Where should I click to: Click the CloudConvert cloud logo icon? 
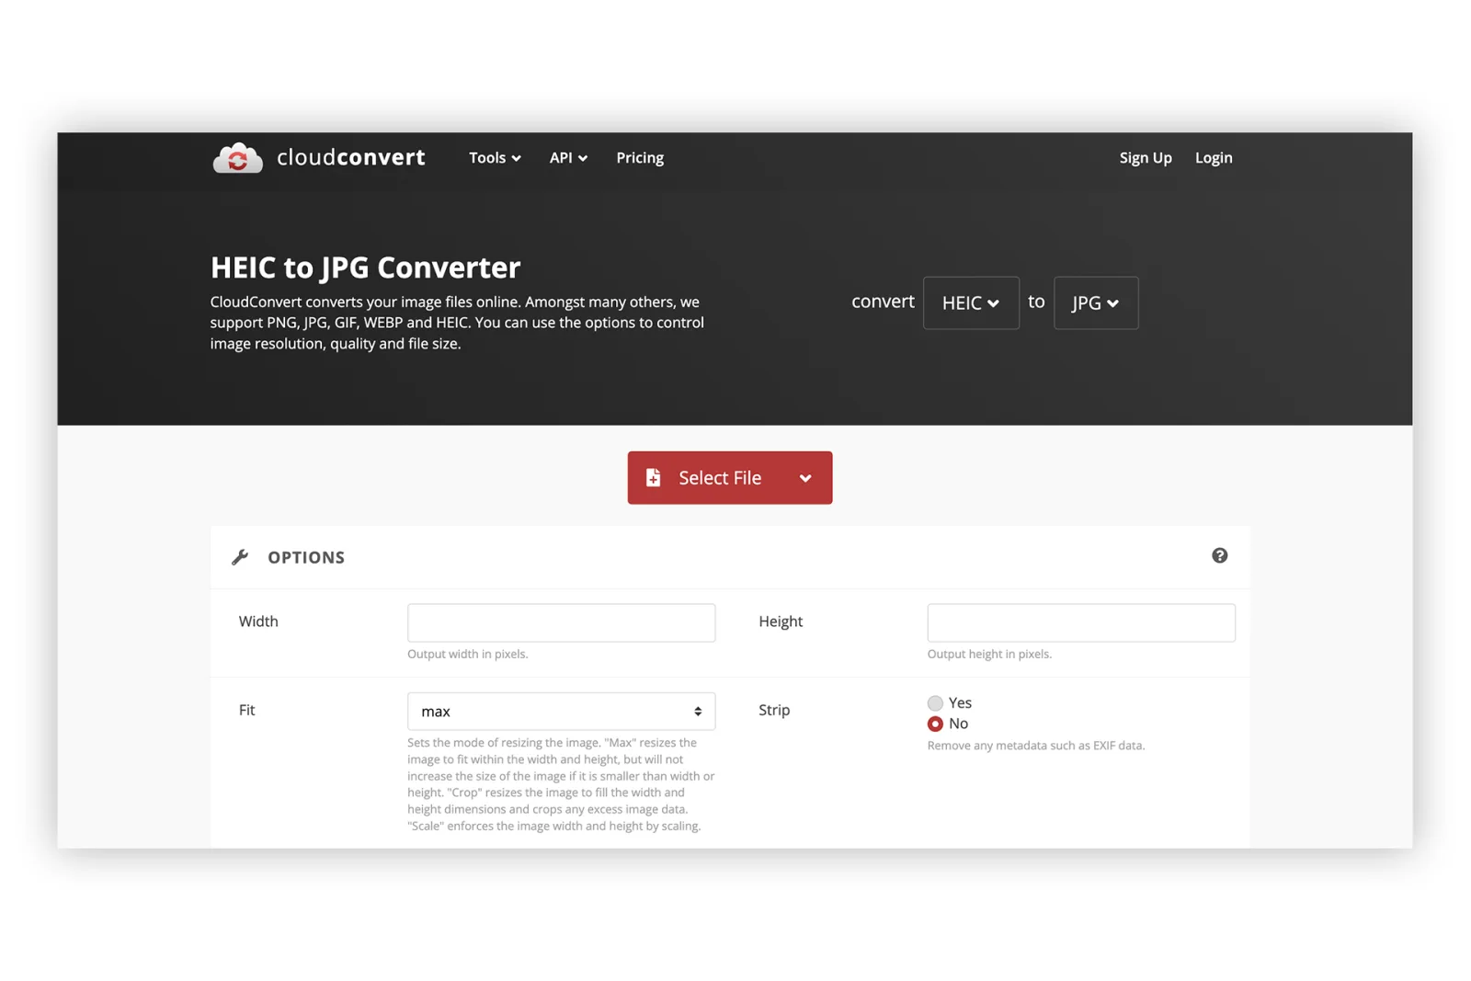coord(237,158)
